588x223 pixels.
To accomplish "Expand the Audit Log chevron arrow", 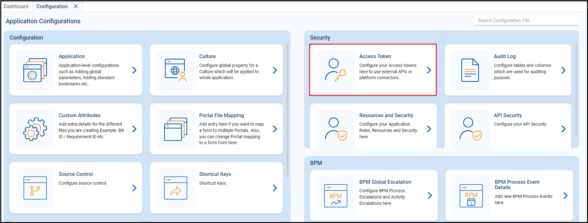I will 563,70.
